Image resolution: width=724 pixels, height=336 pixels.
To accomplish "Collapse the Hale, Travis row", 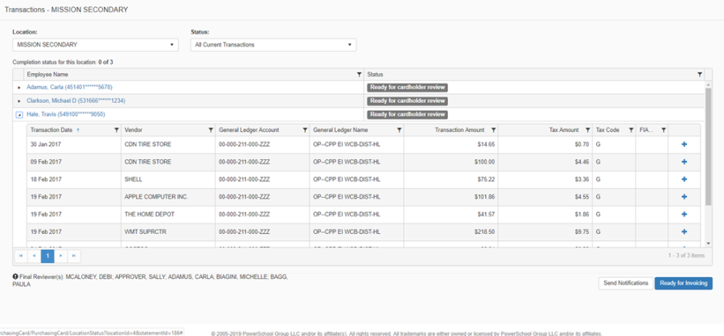I will [19, 115].
